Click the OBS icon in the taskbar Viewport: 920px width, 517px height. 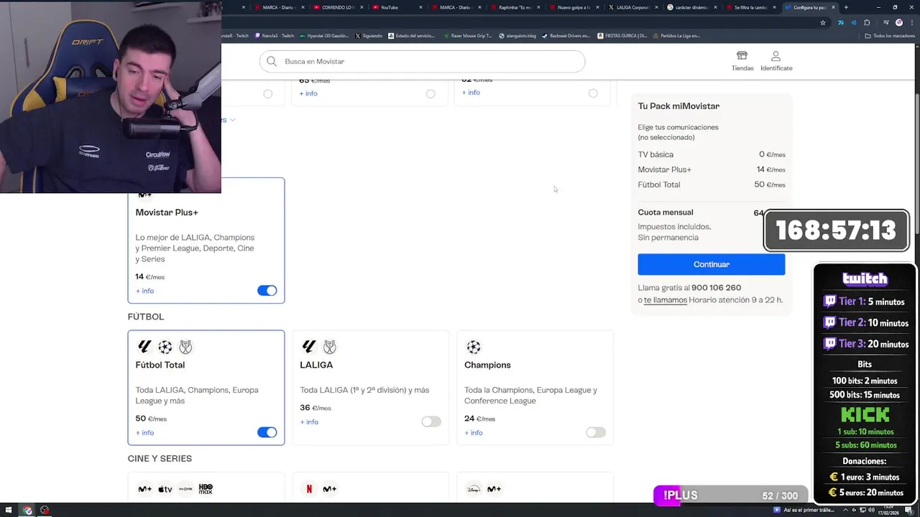click(45, 511)
